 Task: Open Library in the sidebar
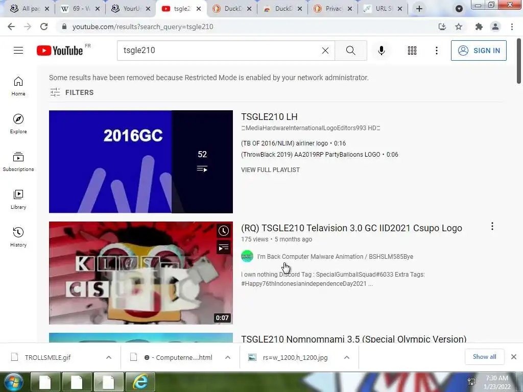point(18,199)
